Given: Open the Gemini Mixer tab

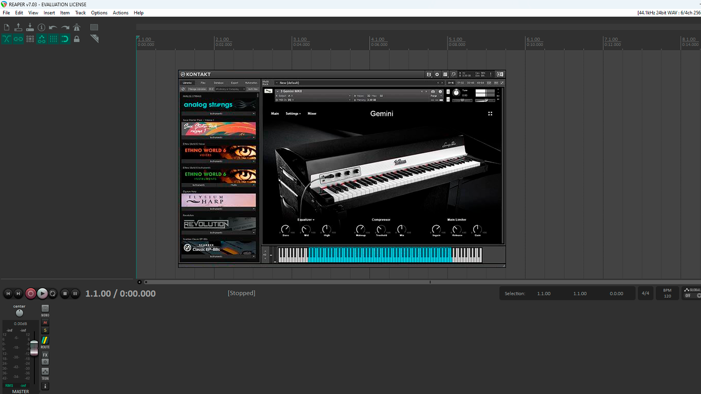Looking at the screenshot, I should click(312, 113).
